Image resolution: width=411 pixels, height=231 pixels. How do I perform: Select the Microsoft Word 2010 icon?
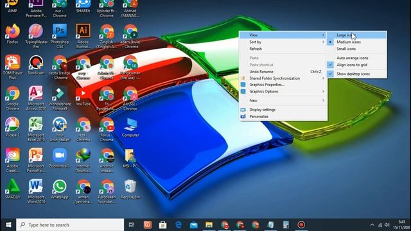click(x=36, y=191)
